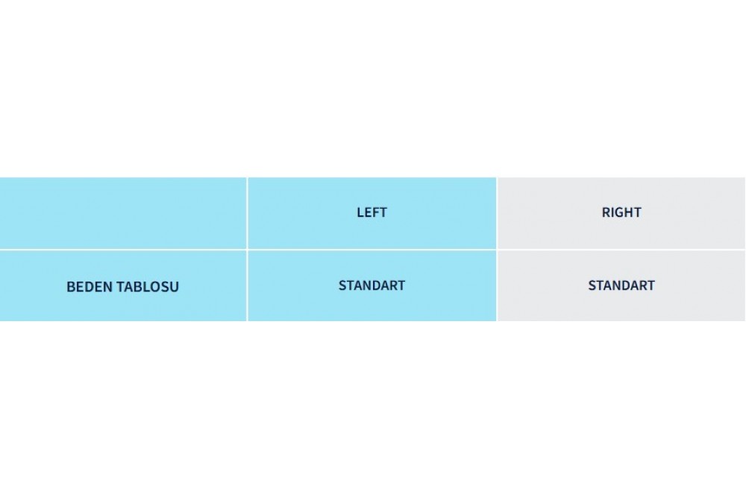Click the divider between empty cell and LEFT
This screenshot has height=497, width=746.
247,212
